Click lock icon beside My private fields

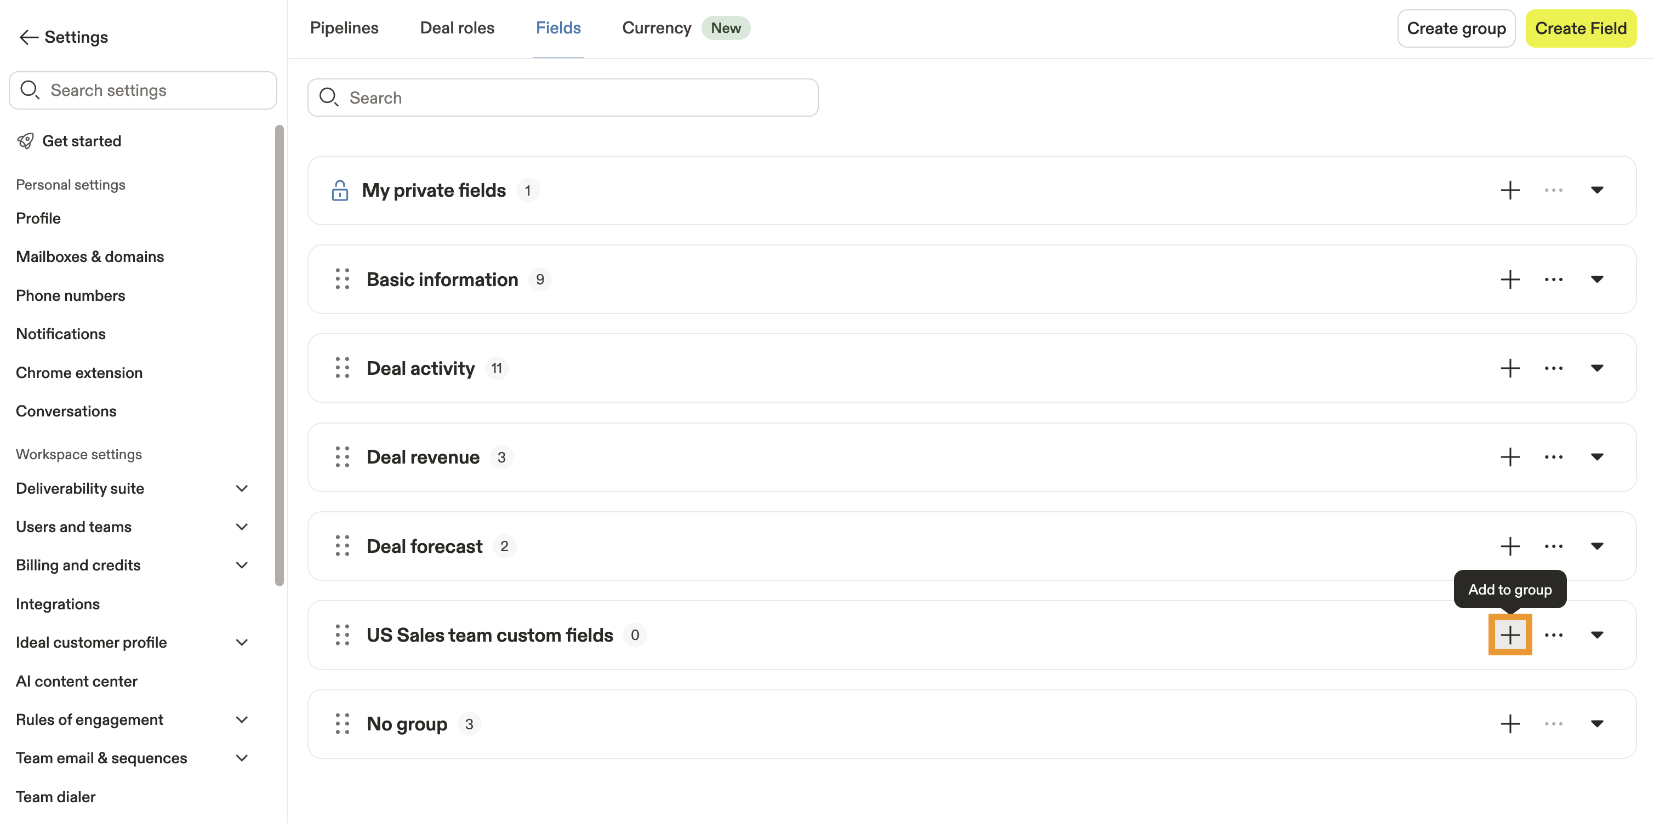340,190
